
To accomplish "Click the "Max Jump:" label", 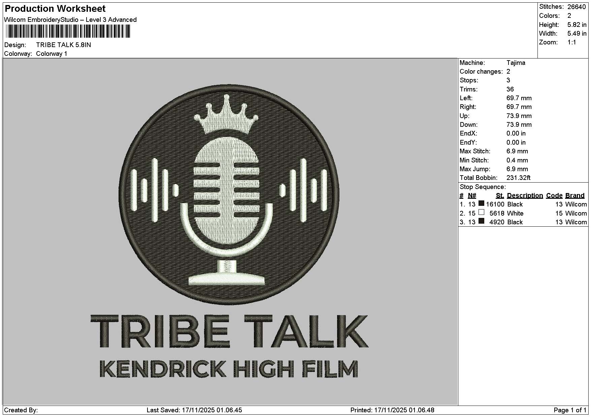I will point(475,169).
